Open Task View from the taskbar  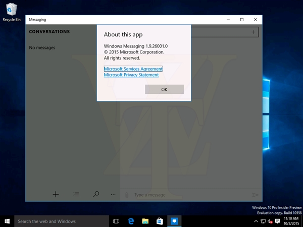pyautogui.click(x=116, y=221)
